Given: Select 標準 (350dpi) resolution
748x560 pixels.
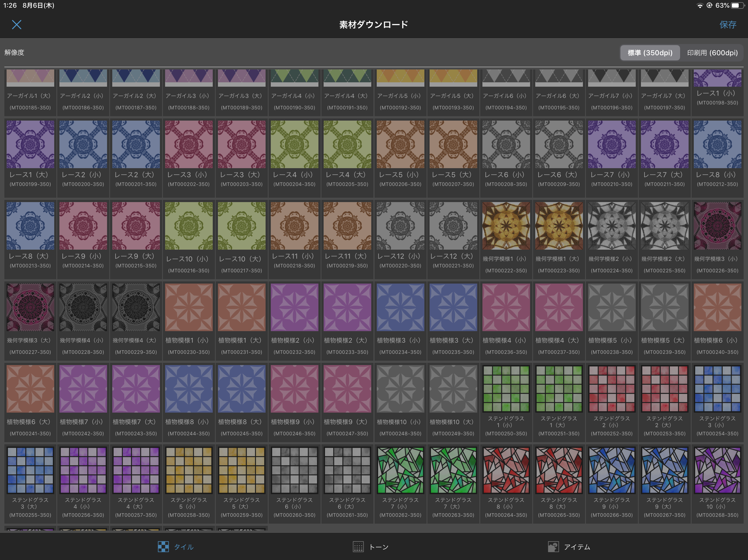Looking at the screenshot, I should 650,53.
